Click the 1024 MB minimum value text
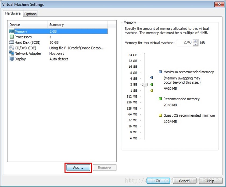This screenshot has height=187, width=226. (x=170, y=122)
